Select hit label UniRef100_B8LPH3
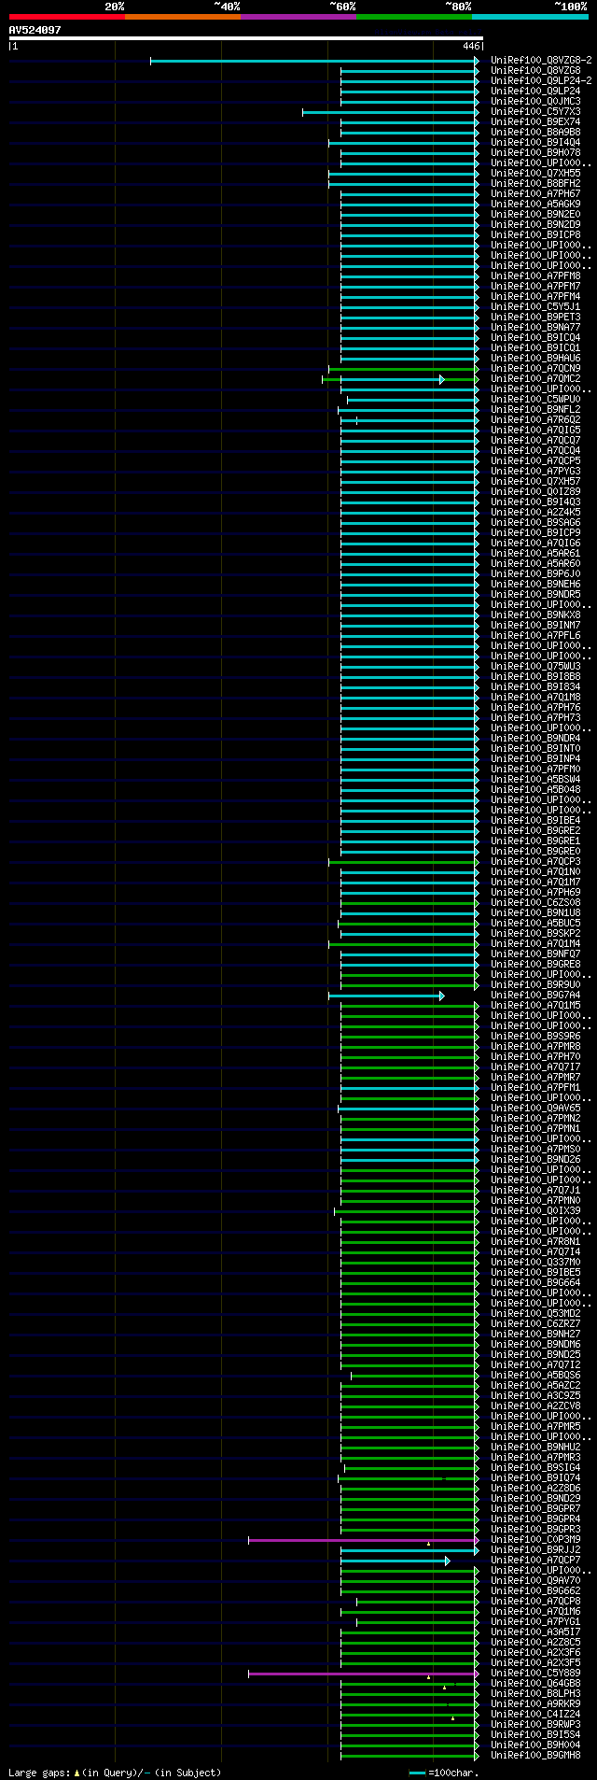Image resolution: width=597 pixels, height=1780 pixels. point(535,1693)
